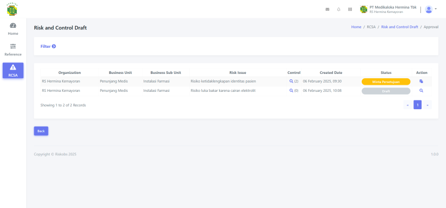Click 'Showing 1 to 2 of 2 Records' text

point(63,105)
